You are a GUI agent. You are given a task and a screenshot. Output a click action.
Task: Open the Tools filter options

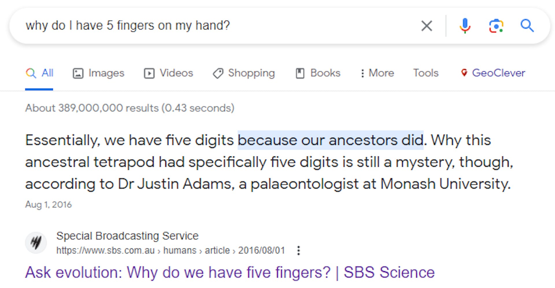coord(426,73)
